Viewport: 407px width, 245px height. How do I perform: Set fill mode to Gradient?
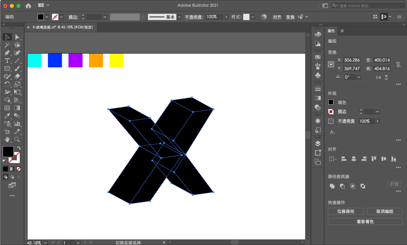pyautogui.click(x=12, y=169)
